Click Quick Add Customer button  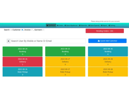pos(107,41)
